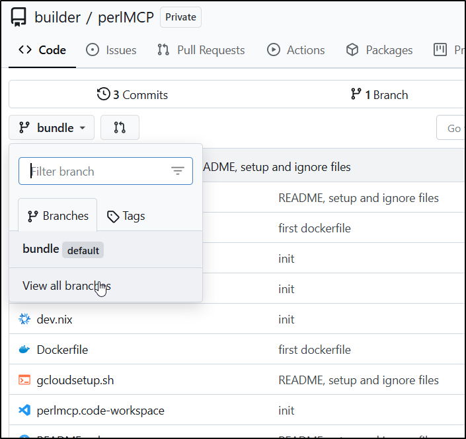Go to the Actions tab
466x439 pixels.
(x=295, y=50)
